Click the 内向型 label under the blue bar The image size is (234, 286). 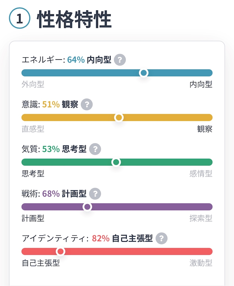point(201,84)
